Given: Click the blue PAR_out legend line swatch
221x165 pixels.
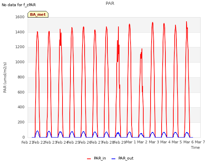Looking at the screenshot, I should tap(114, 159).
